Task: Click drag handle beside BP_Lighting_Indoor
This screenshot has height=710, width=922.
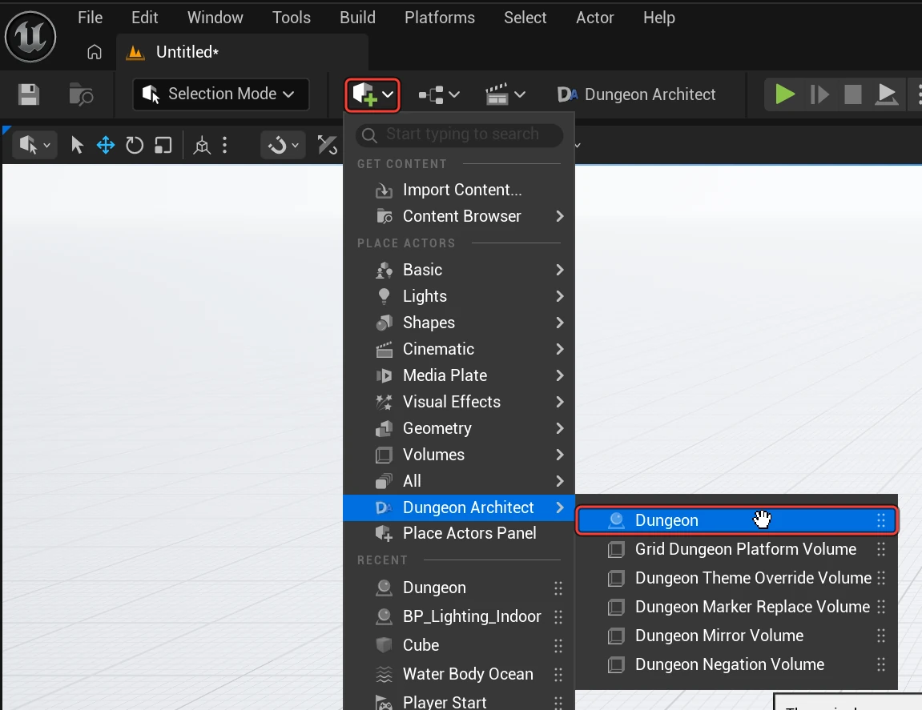Action: tap(558, 617)
